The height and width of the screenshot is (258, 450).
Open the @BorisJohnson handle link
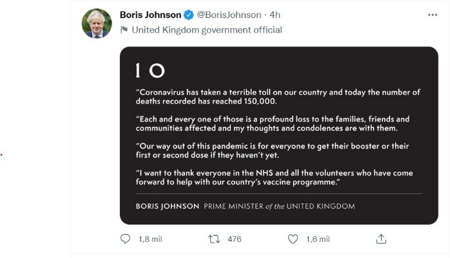[228, 14]
